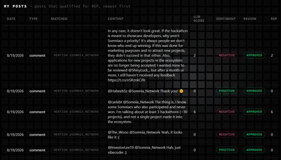The image size is (281, 160).
Task: Click REP value 6 in the @carlxbt row
Action: tap(272, 112)
